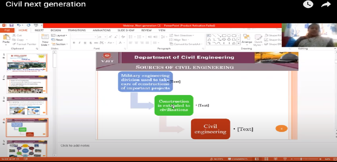Open the bullets list button
Viewport: 337px width, 162px height.
pyautogui.click(x=131, y=37)
